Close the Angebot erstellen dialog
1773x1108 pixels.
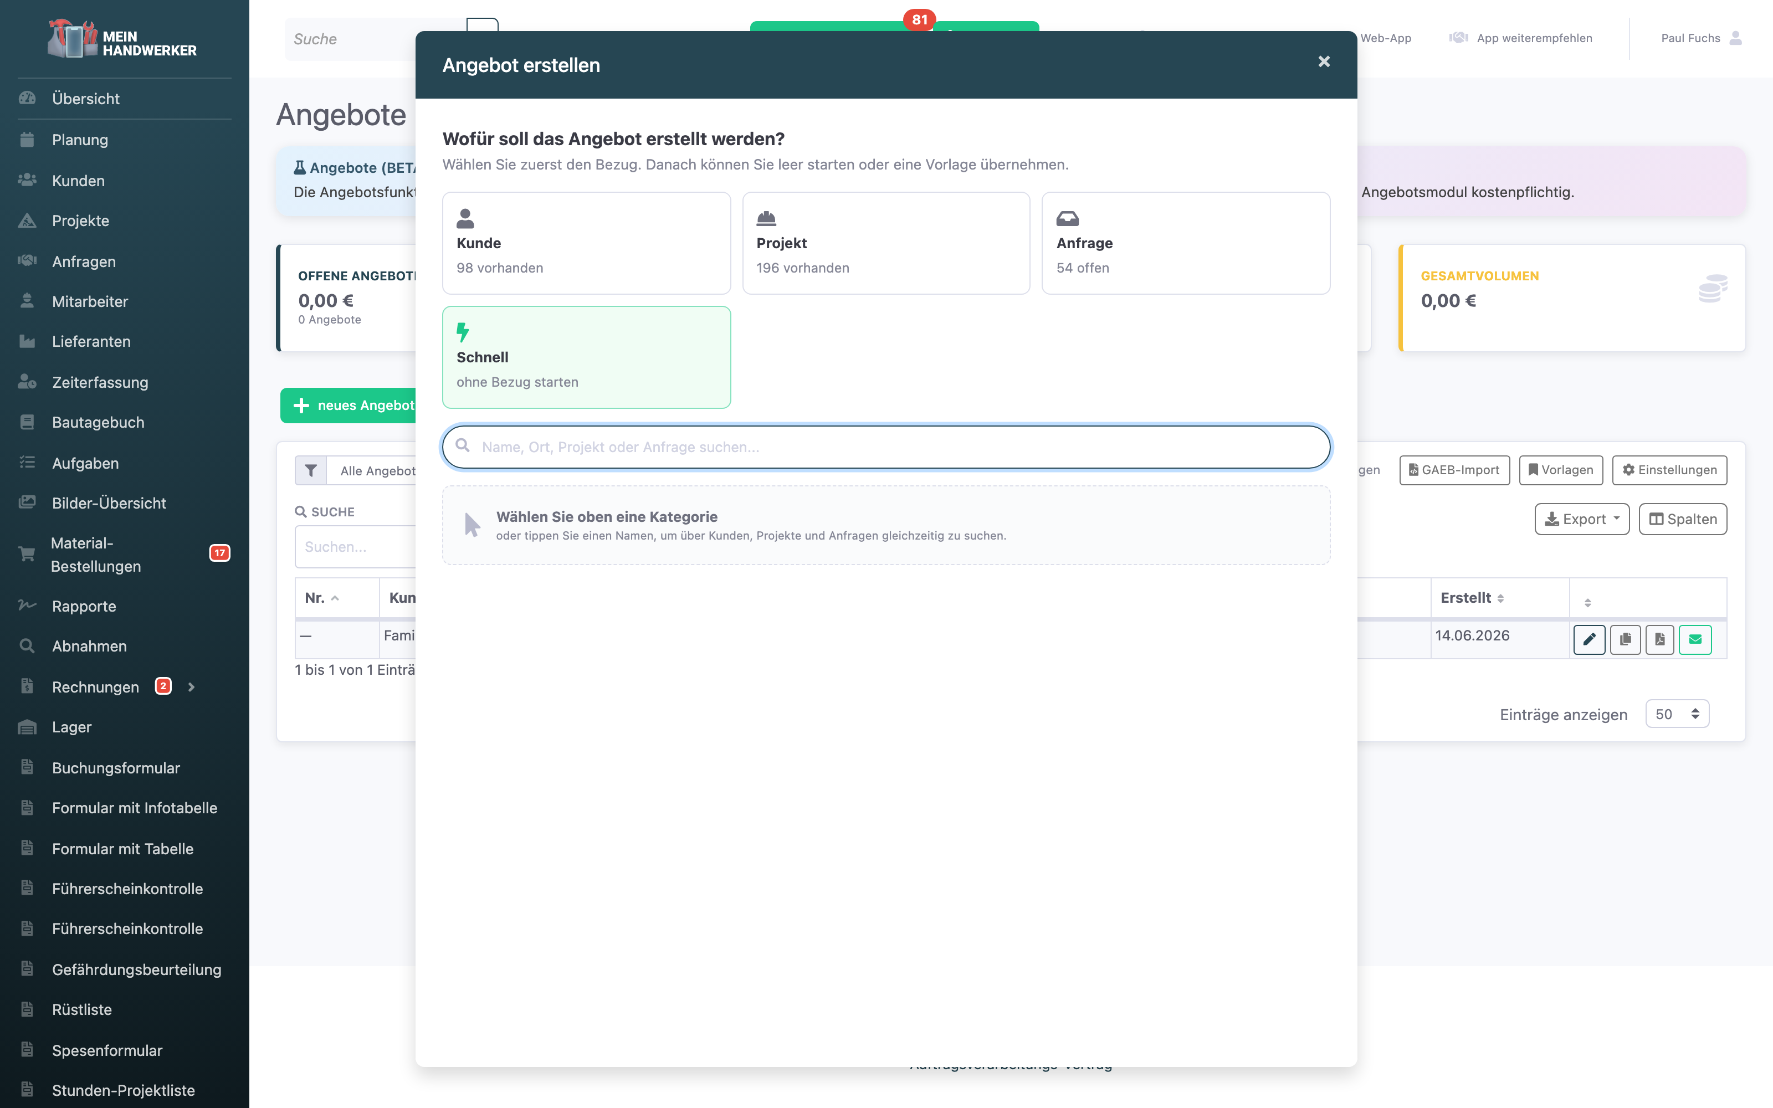click(x=1323, y=62)
